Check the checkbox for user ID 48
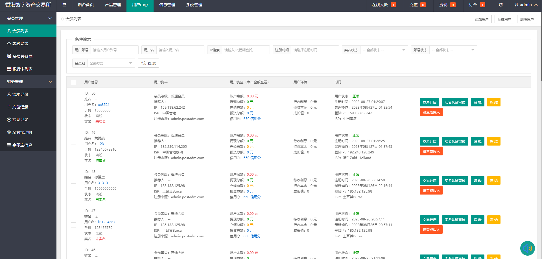Screen dimensions: 542x259 click(x=73, y=186)
